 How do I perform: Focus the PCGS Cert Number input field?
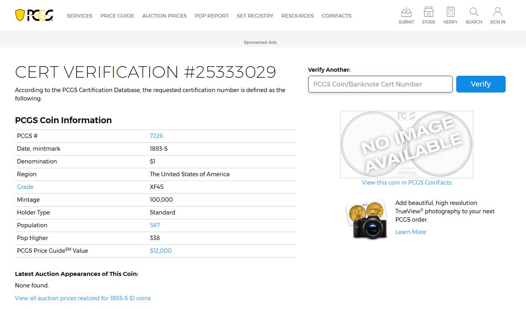point(380,84)
